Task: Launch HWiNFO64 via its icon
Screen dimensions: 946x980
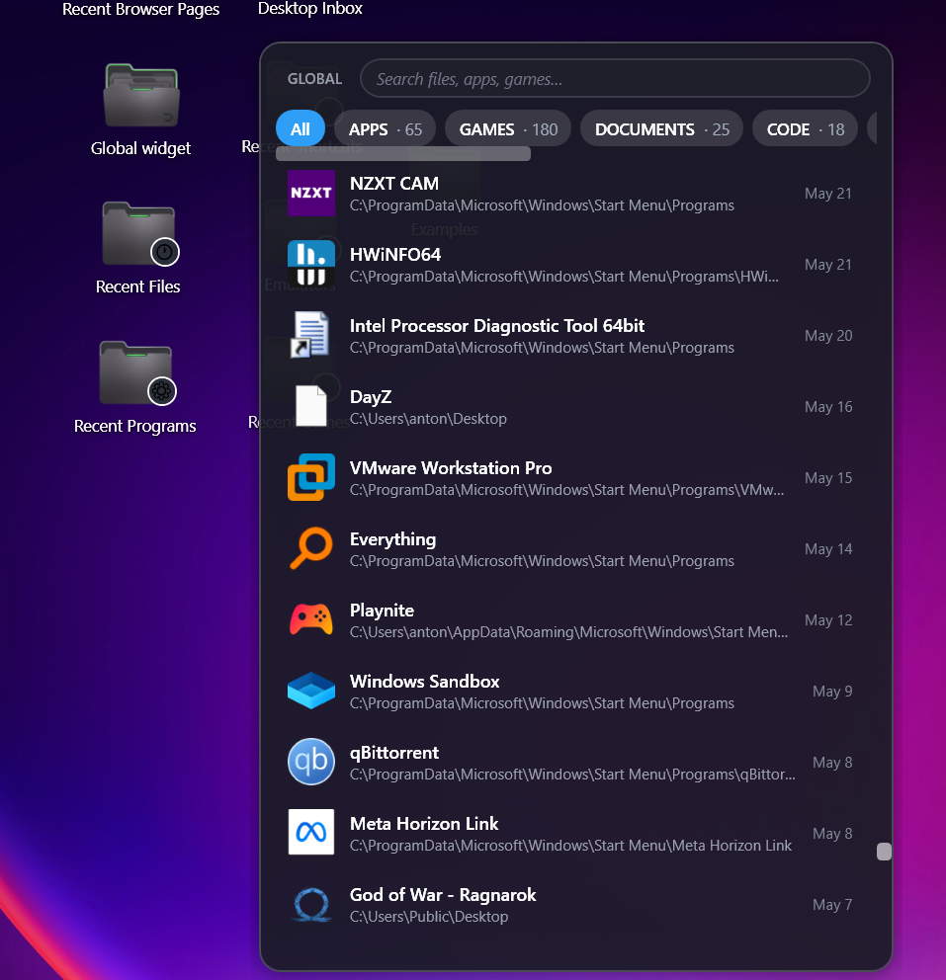Action: (x=310, y=264)
